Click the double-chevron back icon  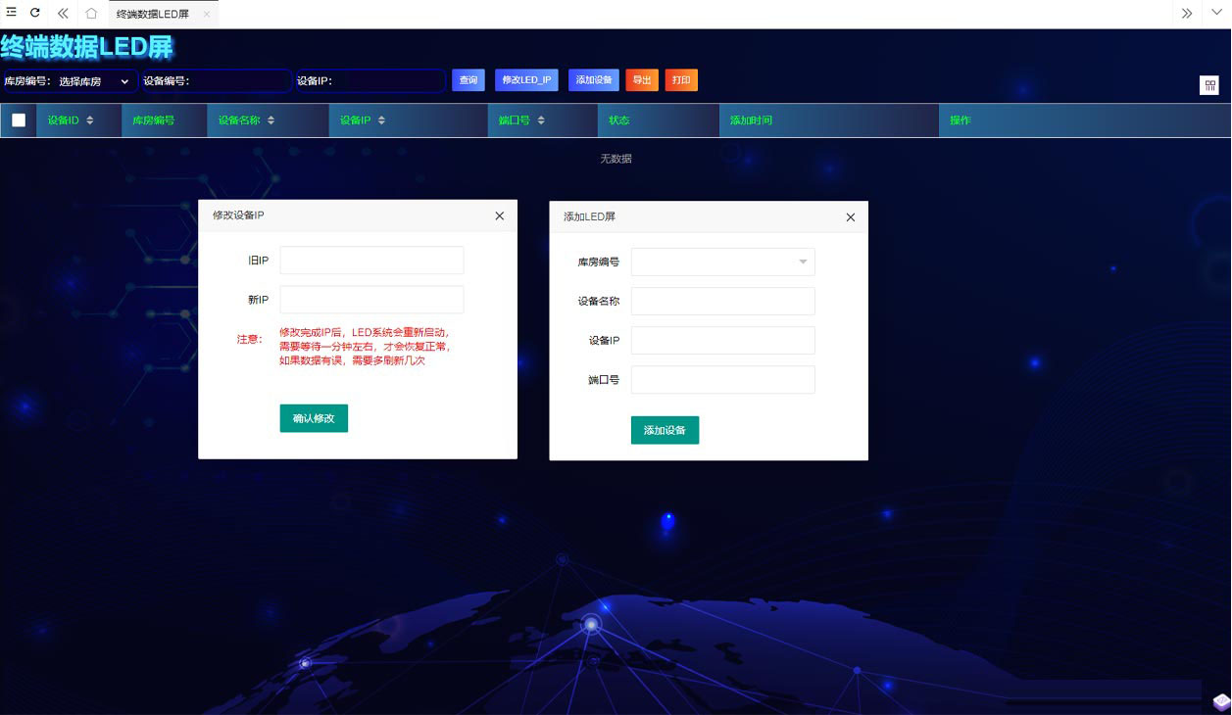coord(62,13)
